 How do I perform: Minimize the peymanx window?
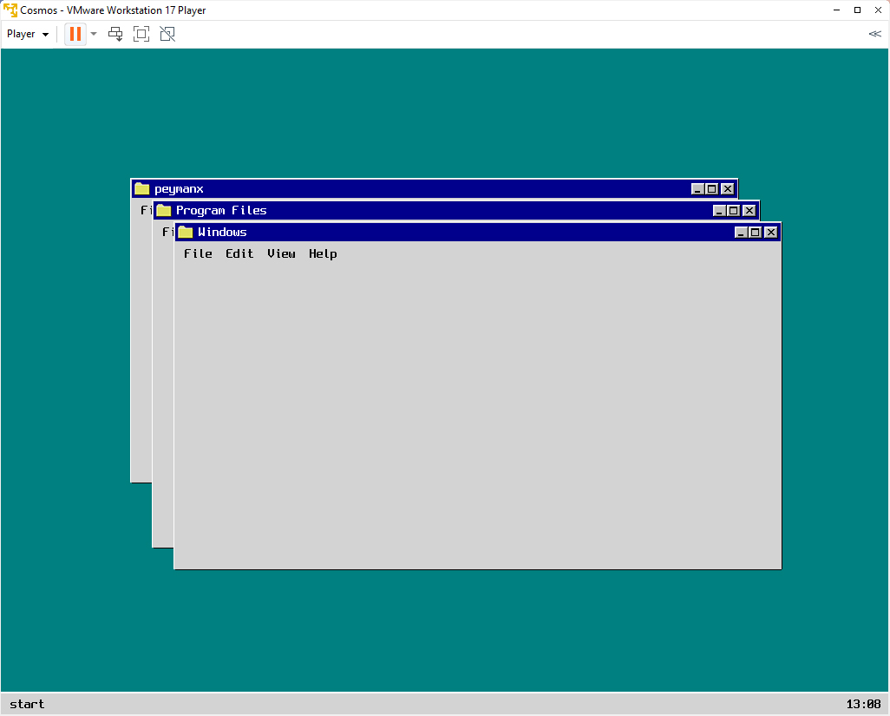tap(697, 189)
